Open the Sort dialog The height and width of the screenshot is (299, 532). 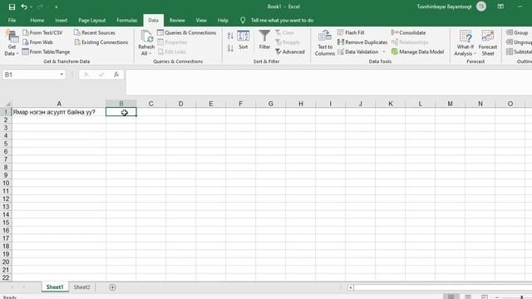244,40
